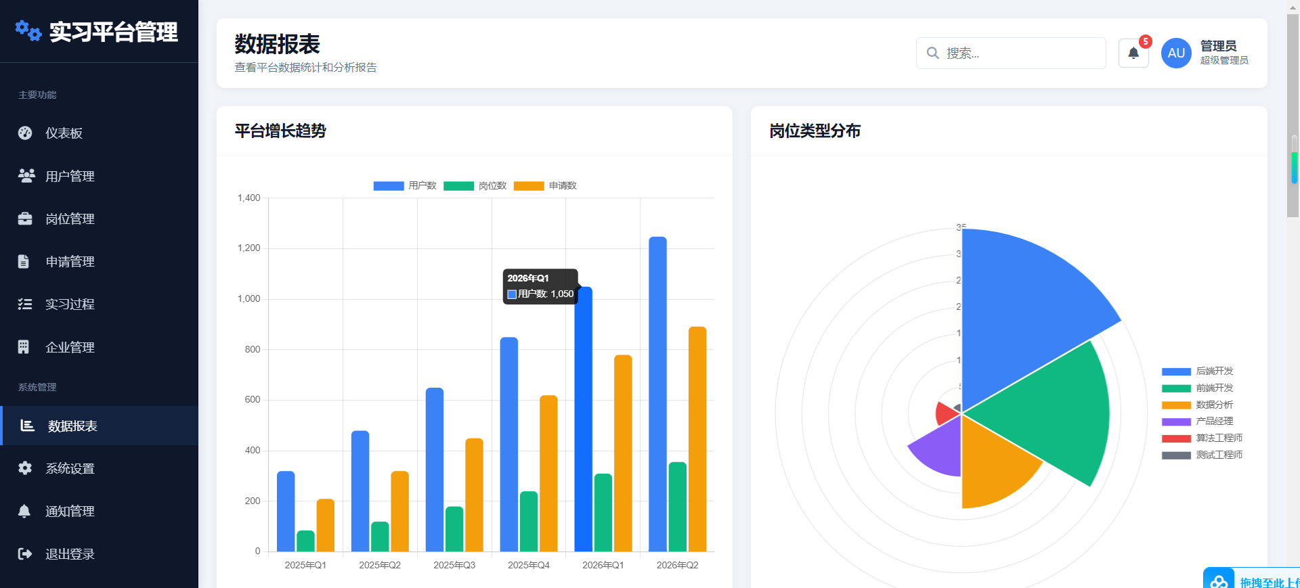Click the 退出登录 logout arrow icon
This screenshot has height=588, width=1300.
(x=25, y=553)
